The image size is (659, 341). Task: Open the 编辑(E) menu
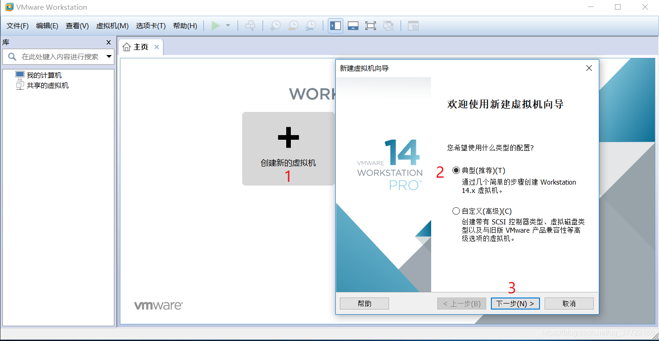47,26
